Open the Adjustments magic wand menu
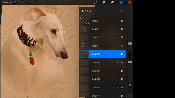This screenshot has width=175, height=98. tap(22, 2)
